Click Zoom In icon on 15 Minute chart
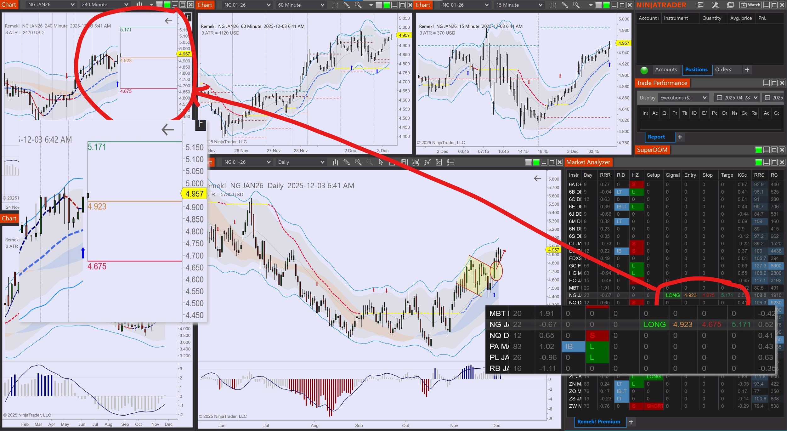 (576, 5)
